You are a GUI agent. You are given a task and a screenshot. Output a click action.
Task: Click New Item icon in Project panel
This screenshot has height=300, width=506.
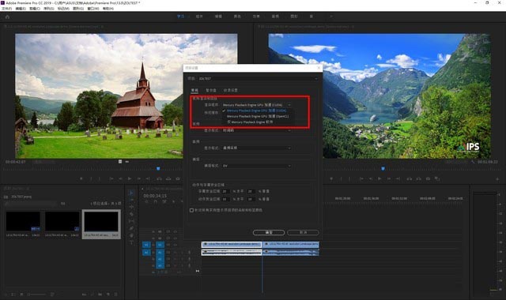click(x=108, y=294)
